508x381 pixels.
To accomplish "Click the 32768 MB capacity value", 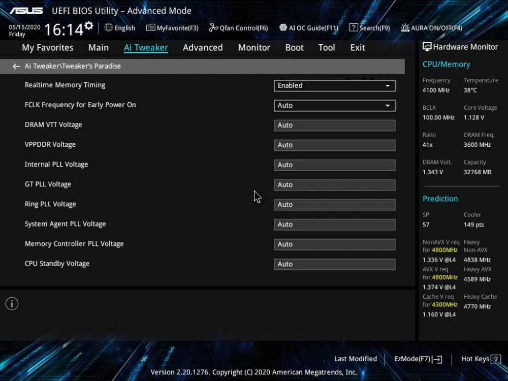I will (x=478, y=172).
